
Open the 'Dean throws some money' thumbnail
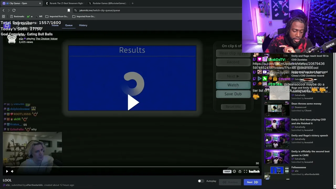pyautogui.click(x=277, y=109)
